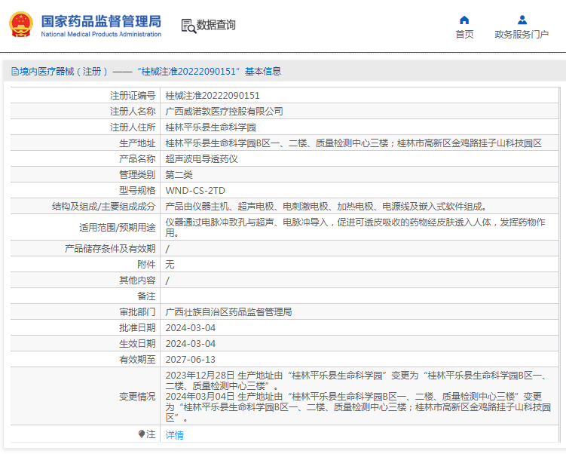Screen dimensions: 566x454
Task: Open 数据查询 data query page
Action: pos(216,25)
